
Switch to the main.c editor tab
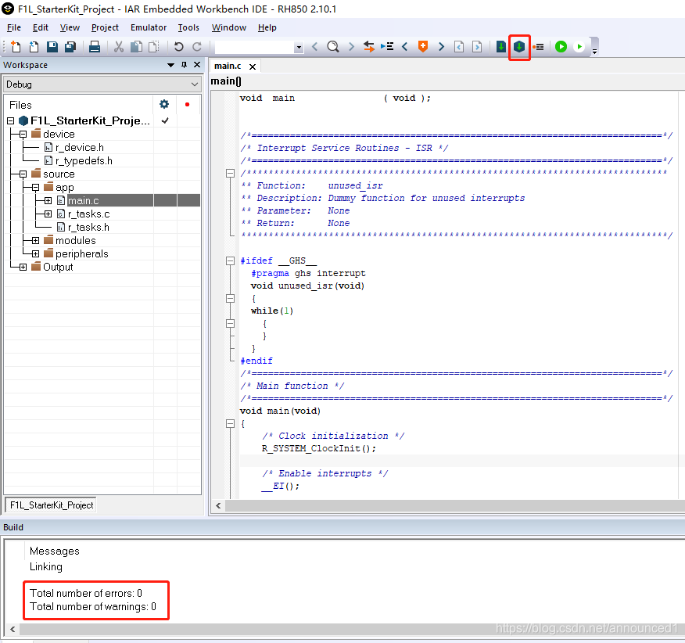tap(228, 66)
